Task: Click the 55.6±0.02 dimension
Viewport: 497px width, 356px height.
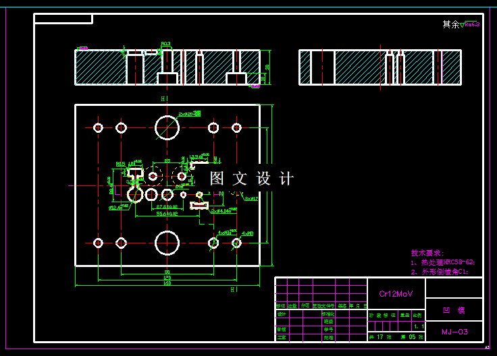Action: click(167, 214)
